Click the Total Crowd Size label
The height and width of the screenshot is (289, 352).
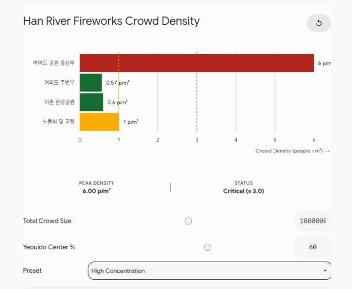pyautogui.click(x=48, y=221)
